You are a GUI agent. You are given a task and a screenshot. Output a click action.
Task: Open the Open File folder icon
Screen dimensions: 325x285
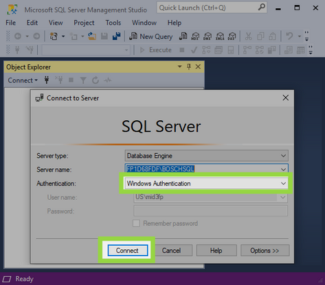pyautogui.click(x=92, y=36)
